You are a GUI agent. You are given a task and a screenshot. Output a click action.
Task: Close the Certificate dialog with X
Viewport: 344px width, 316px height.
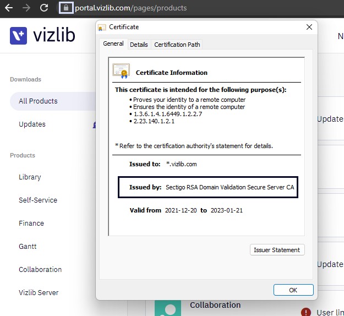pyautogui.click(x=309, y=27)
